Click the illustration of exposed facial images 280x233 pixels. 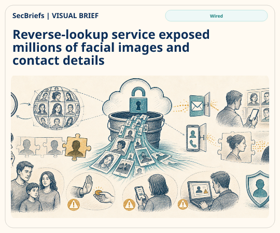[x=140, y=147]
